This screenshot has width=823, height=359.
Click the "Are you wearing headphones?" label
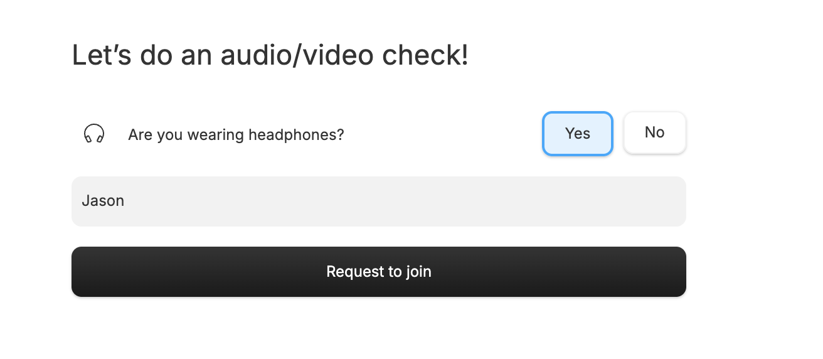coord(236,134)
